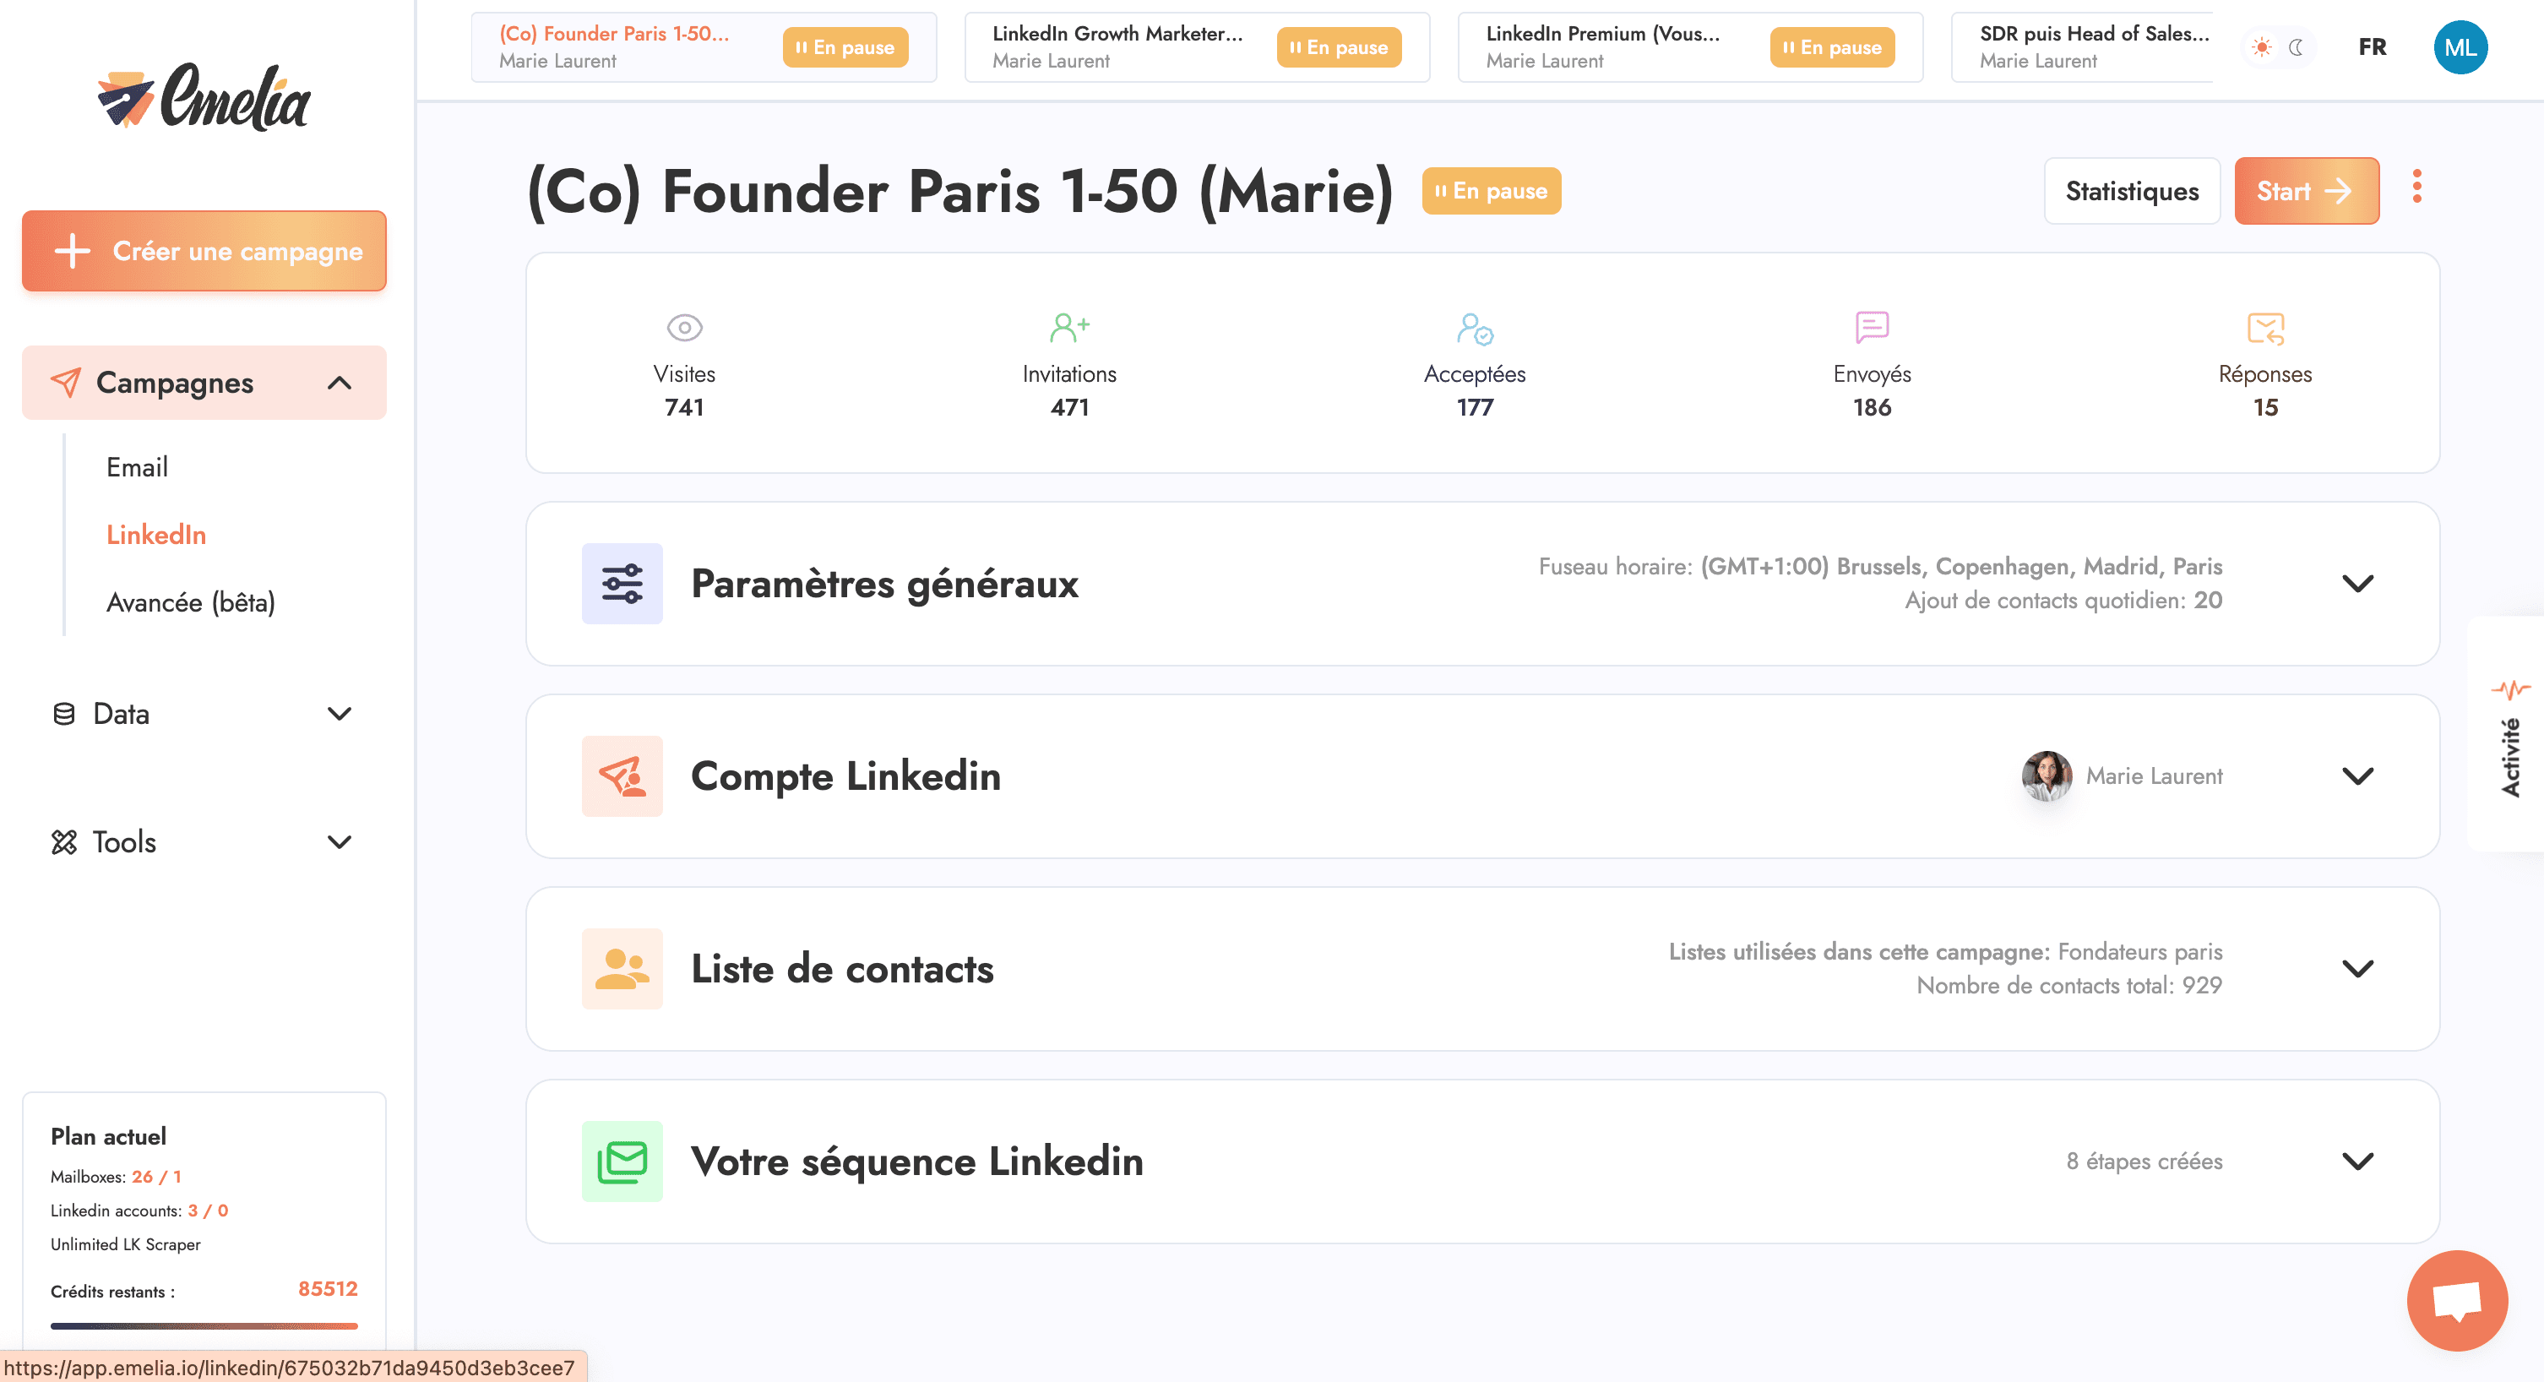The height and width of the screenshot is (1382, 2544).
Task: Click the 8 étapes créées label
Action: coord(2144,1161)
